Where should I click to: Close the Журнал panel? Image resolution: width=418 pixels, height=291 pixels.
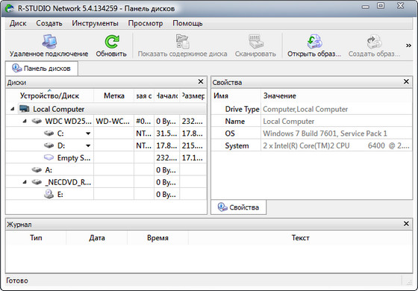(x=406, y=224)
